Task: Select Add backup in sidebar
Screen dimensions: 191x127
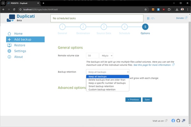Action: click(25, 39)
